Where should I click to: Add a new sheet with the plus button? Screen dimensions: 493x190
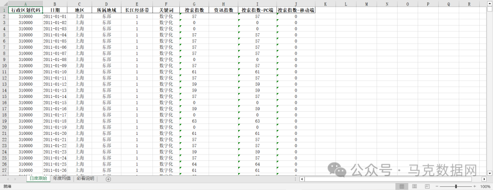click(108, 179)
